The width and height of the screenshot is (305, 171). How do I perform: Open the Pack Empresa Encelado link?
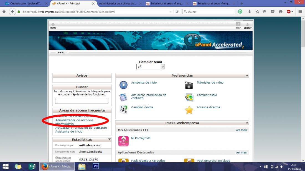[213, 160]
